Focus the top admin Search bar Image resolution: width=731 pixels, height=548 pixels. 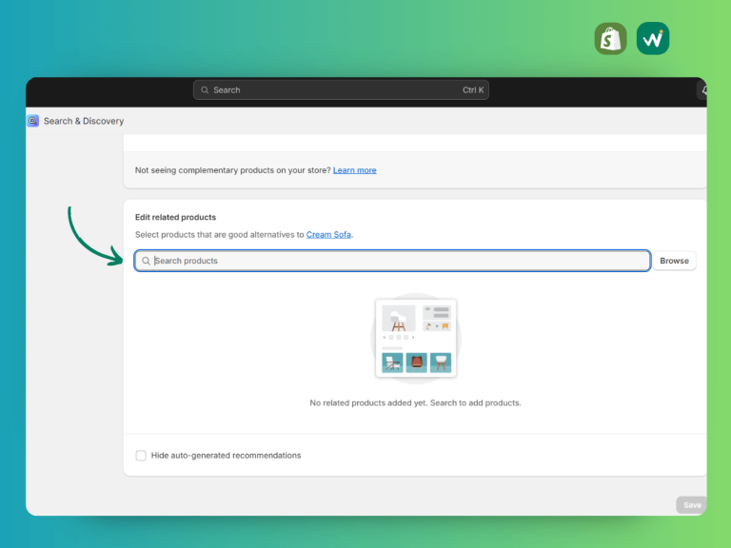[x=342, y=90]
